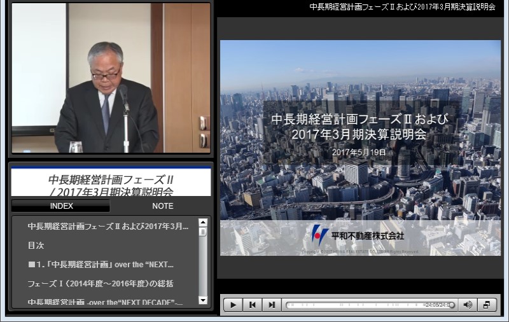
Task: Switch layout using the window swap icon
Action: (487, 305)
